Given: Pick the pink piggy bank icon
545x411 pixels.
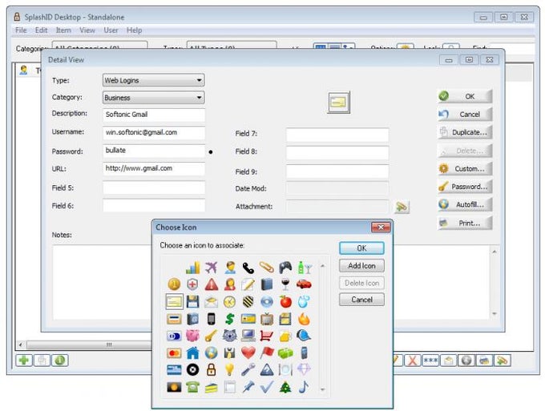Looking at the screenshot, I should click(x=192, y=336).
